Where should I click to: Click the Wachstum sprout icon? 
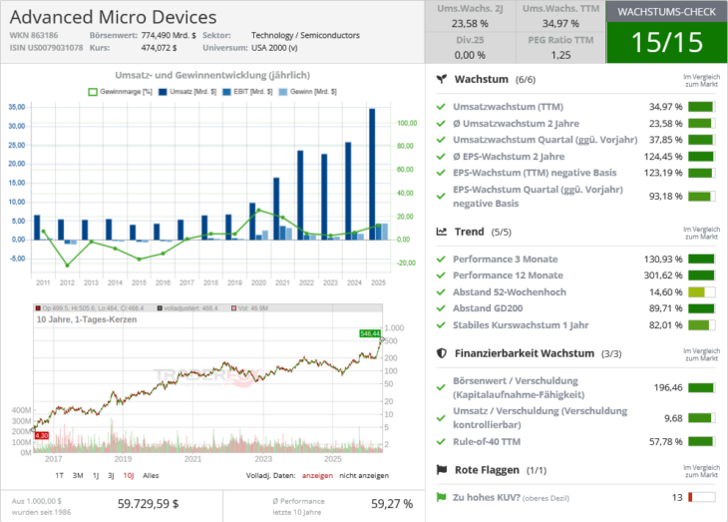pyautogui.click(x=442, y=79)
